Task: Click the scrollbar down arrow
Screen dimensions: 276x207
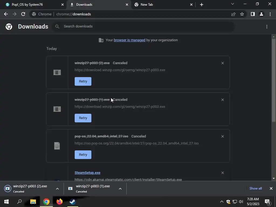Action: tap(274, 178)
